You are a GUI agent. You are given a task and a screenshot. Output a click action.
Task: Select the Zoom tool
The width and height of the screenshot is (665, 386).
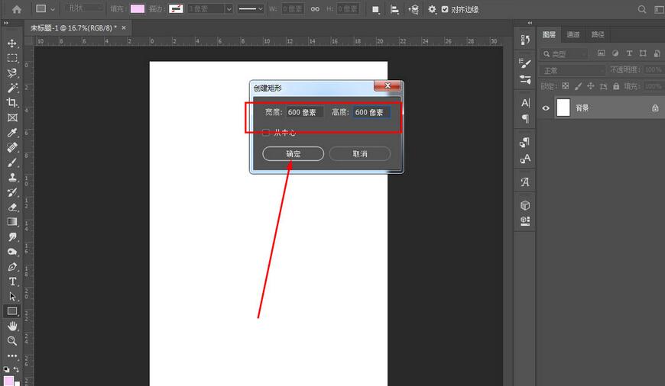point(12,341)
